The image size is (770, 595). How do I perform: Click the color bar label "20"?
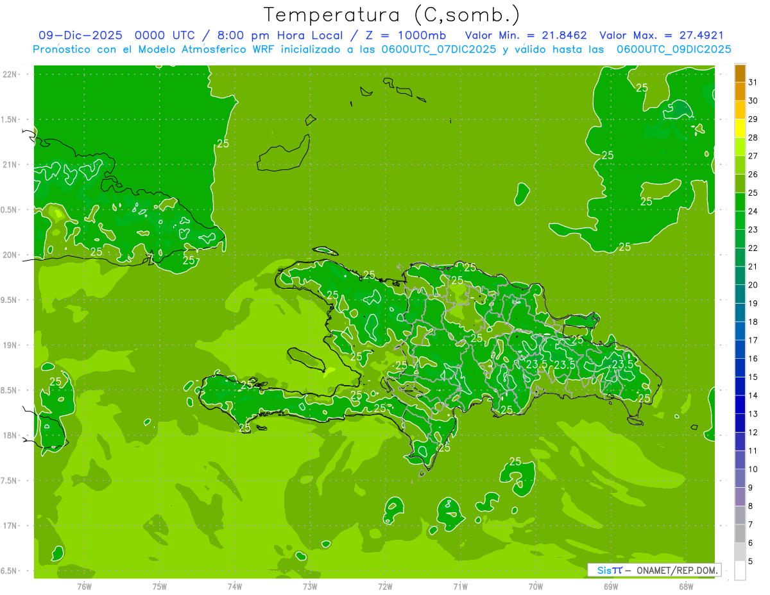coord(753,285)
